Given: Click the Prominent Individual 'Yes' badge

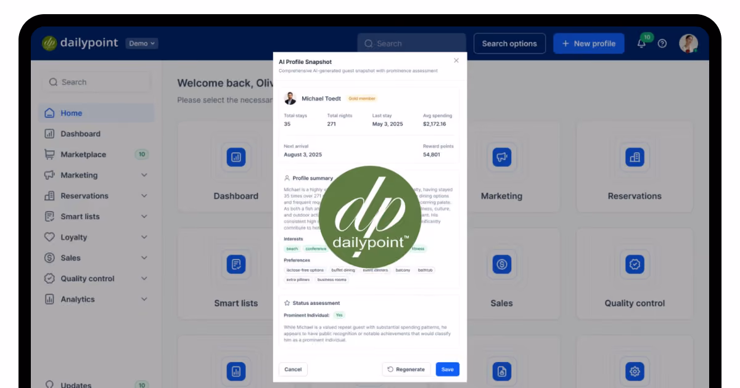Looking at the screenshot, I should point(339,315).
